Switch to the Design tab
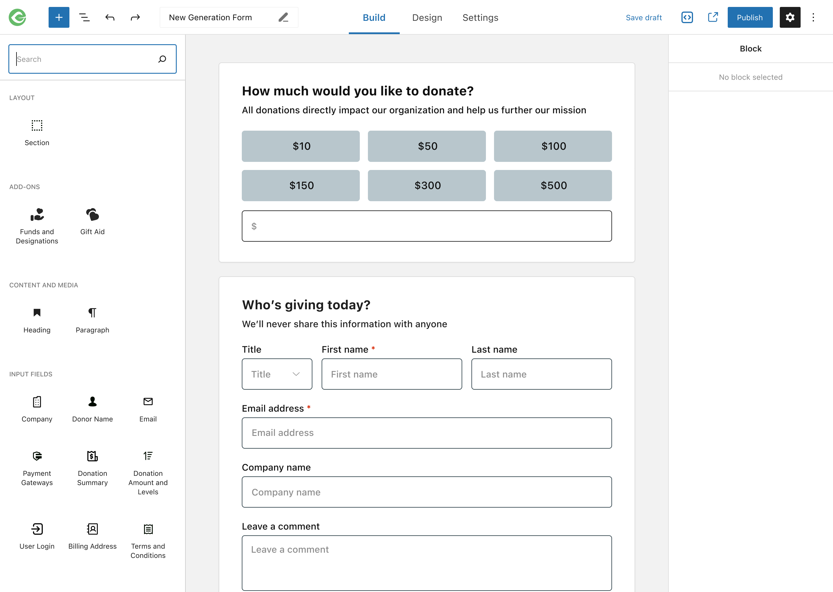The width and height of the screenshot is (833, 592). [427, 17]
